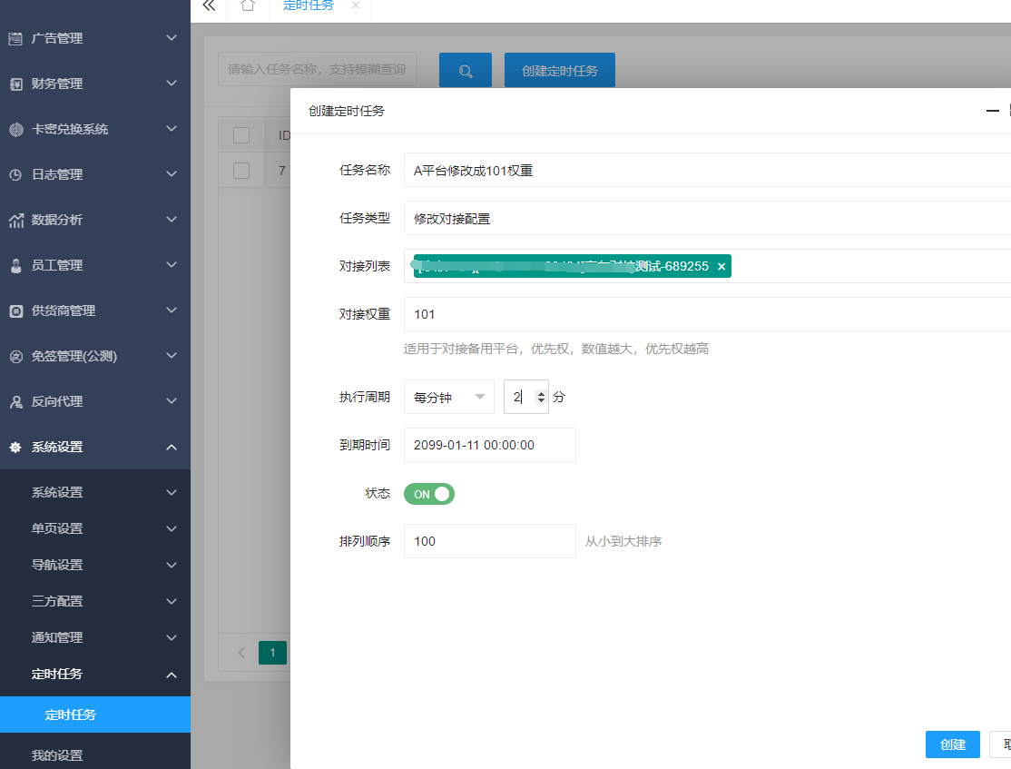Minimize the 创建定时任务 dialog
1011x769 pixels.
click(x=992, y=111)
